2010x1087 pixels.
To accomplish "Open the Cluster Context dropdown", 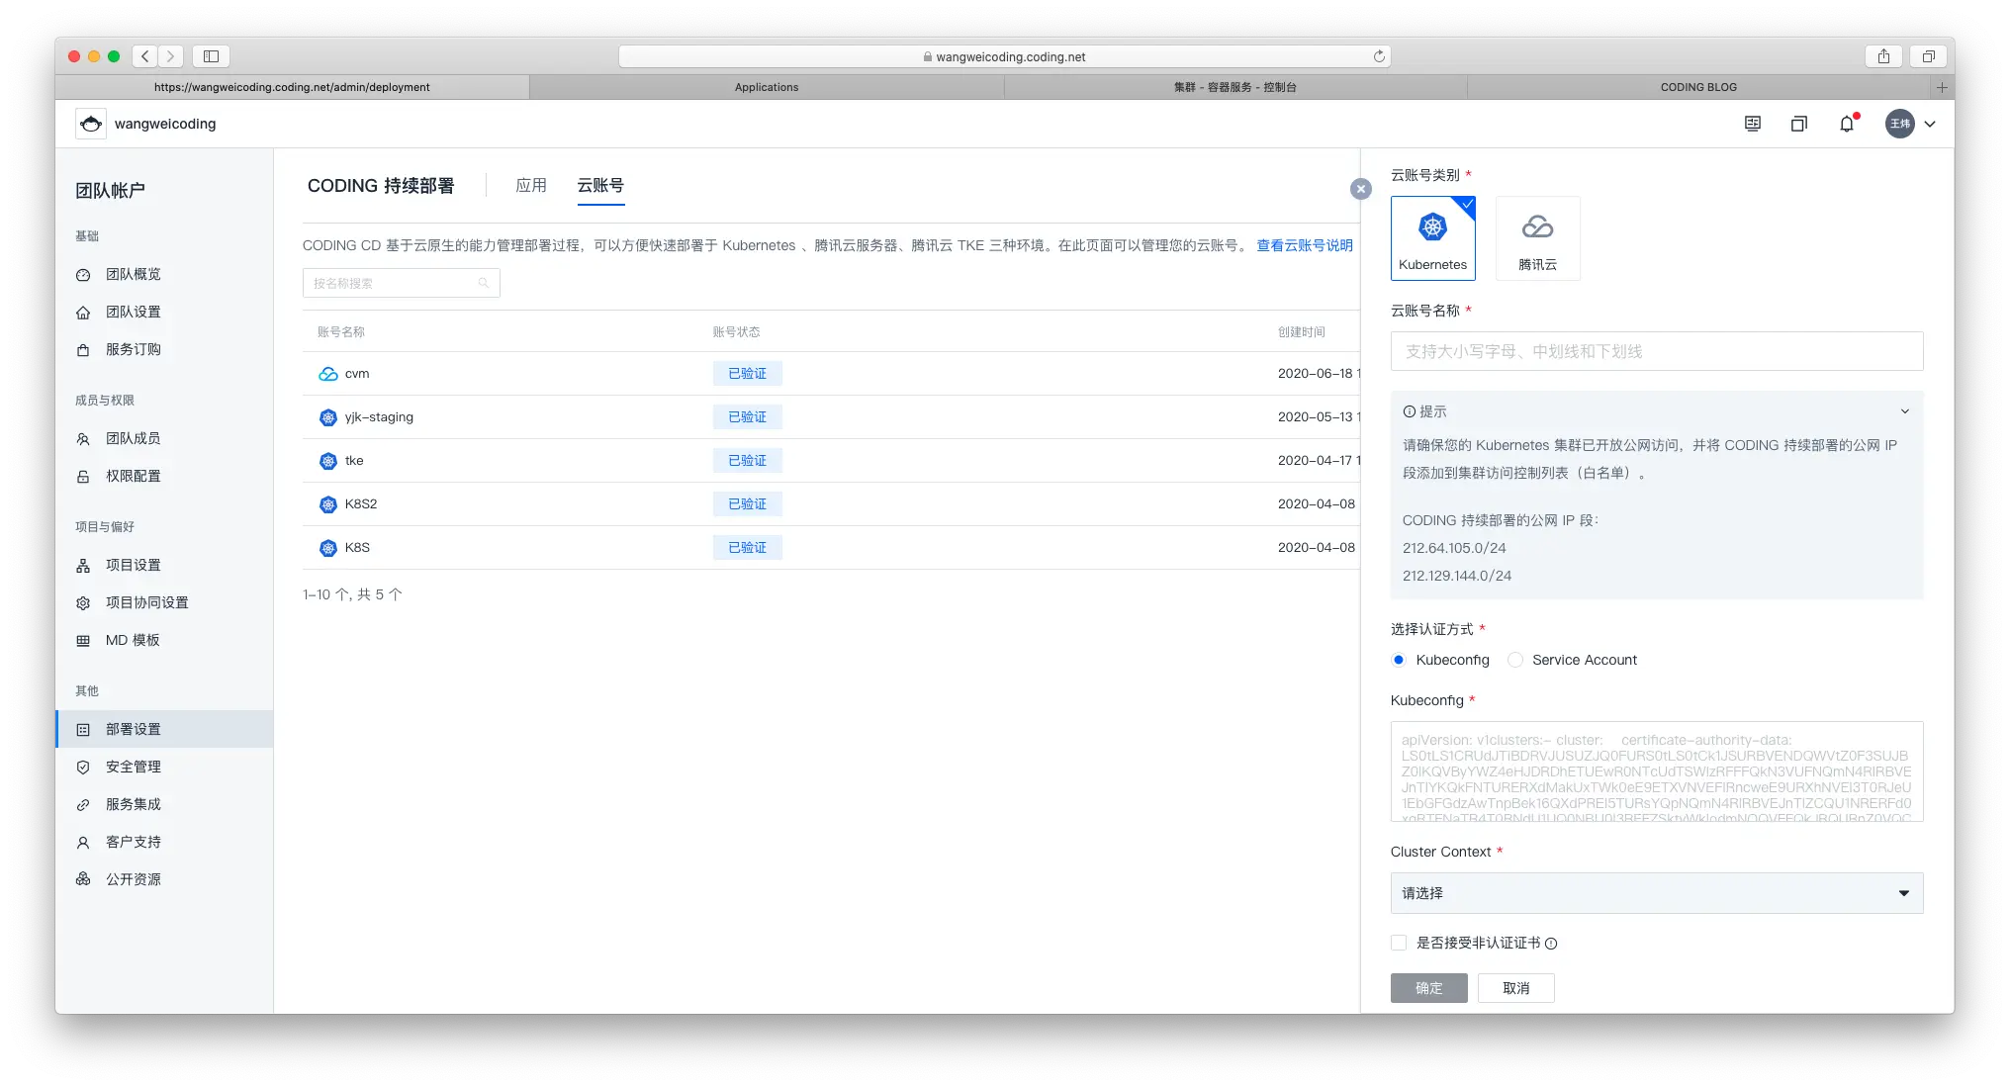I will click(x=1657, y=893).
